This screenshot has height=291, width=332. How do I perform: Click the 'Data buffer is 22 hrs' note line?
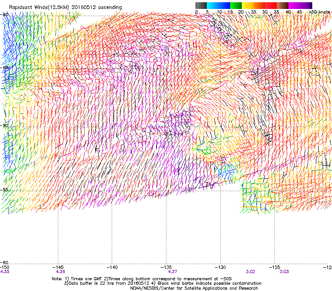point(163,283)
